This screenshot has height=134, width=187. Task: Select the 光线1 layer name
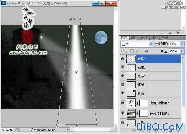coord(141,68)
